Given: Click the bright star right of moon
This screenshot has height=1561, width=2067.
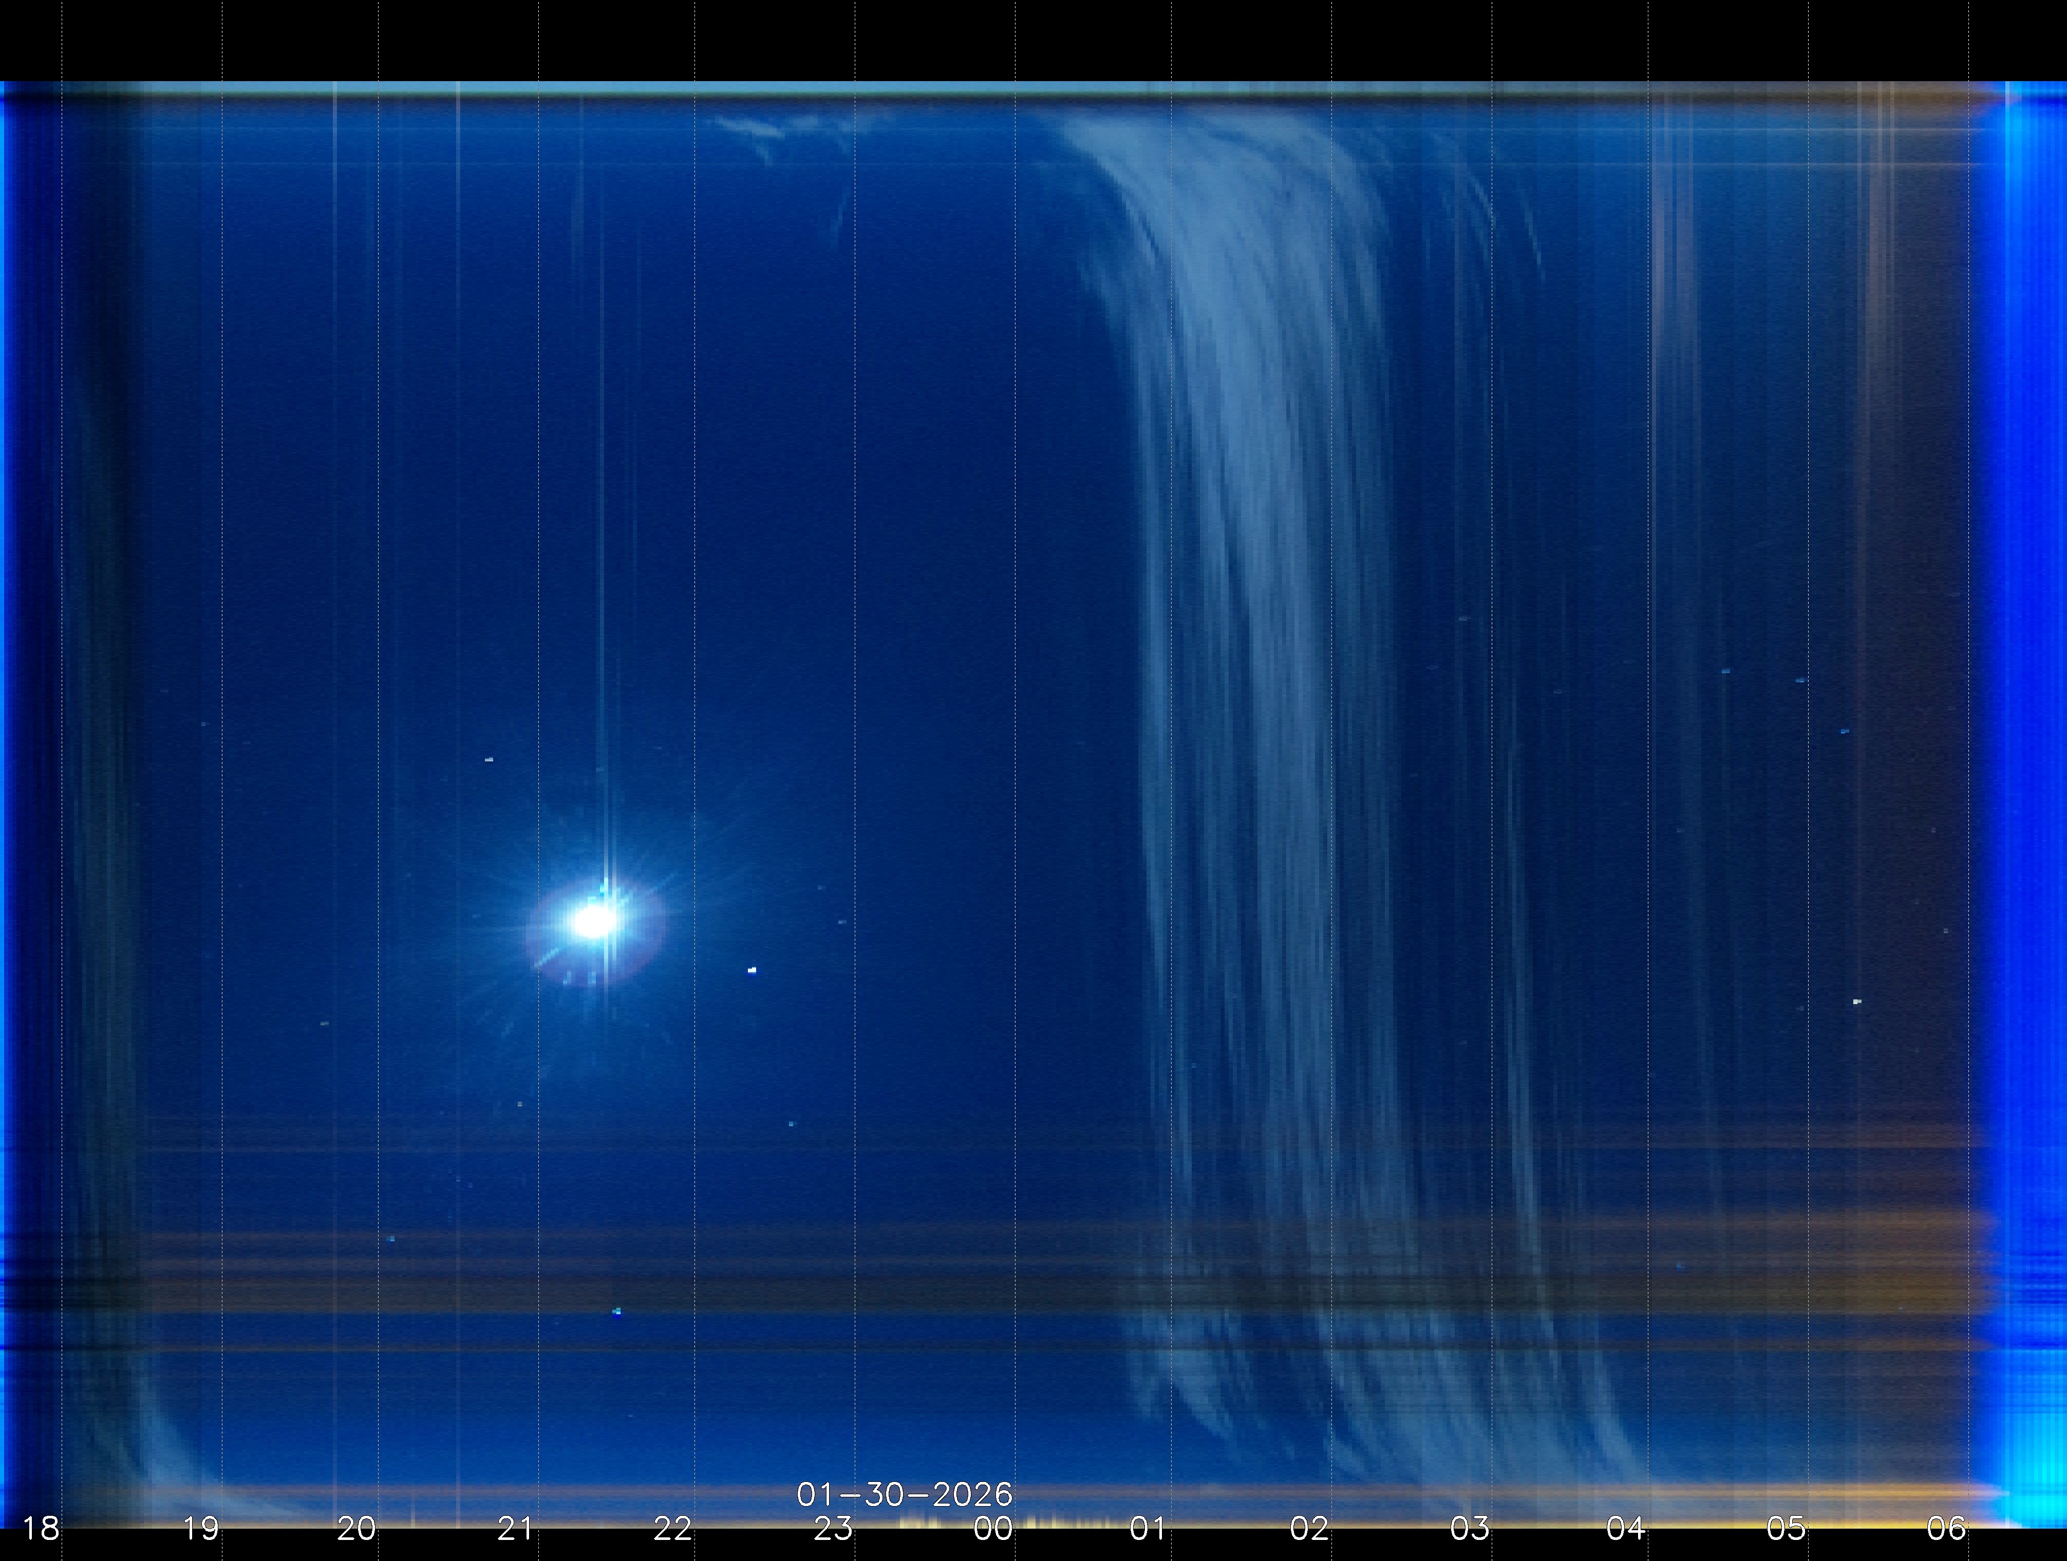Looking at the screenshot, I should (x=752, y=970).
